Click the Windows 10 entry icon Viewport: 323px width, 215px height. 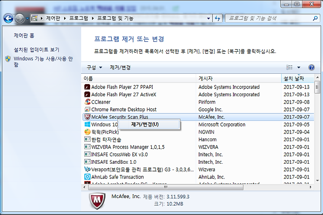(87, 124)
